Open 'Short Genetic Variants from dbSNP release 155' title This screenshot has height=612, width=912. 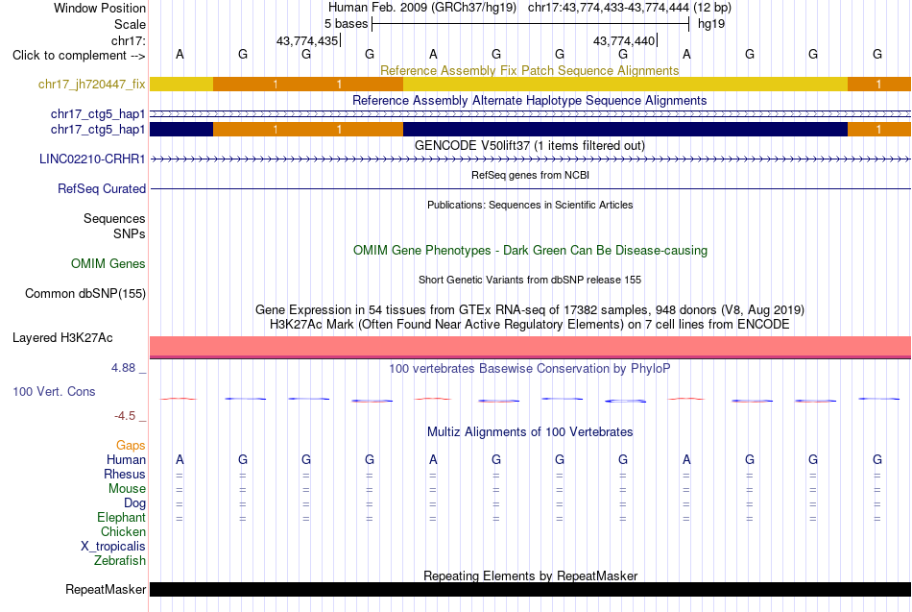530,281
